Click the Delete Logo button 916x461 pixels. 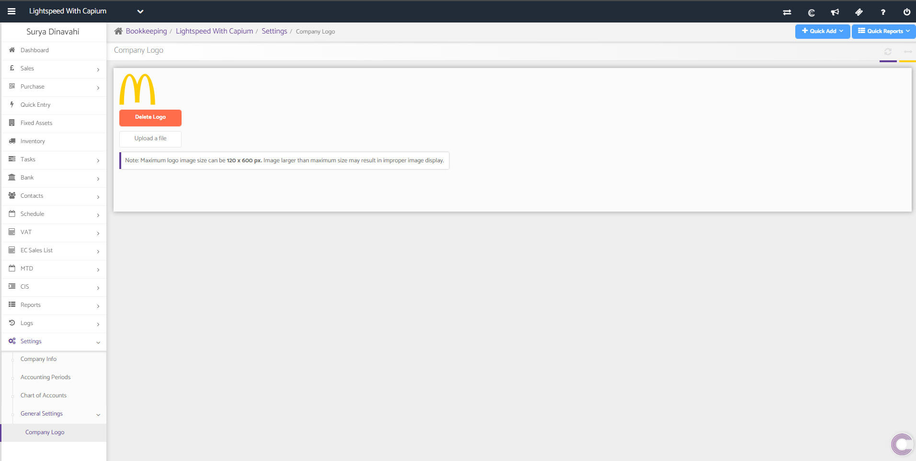click(150, 118)
